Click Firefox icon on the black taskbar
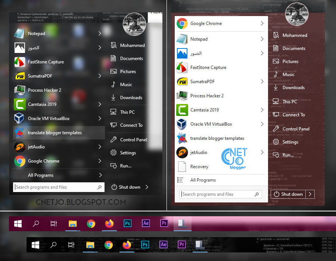336x261 pixels. (127, 245)
